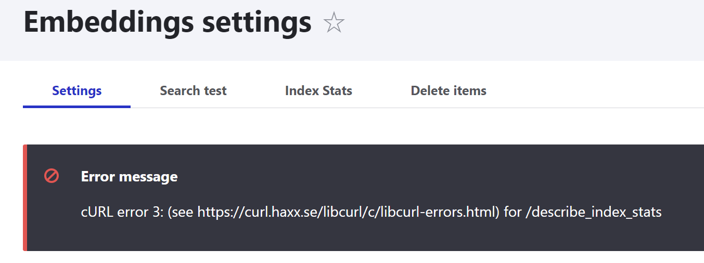Click the red prohibited error icon
Image resolution: width=704 pixels, height=263 pixels.
pyautogui.click(x=52, y=176)
